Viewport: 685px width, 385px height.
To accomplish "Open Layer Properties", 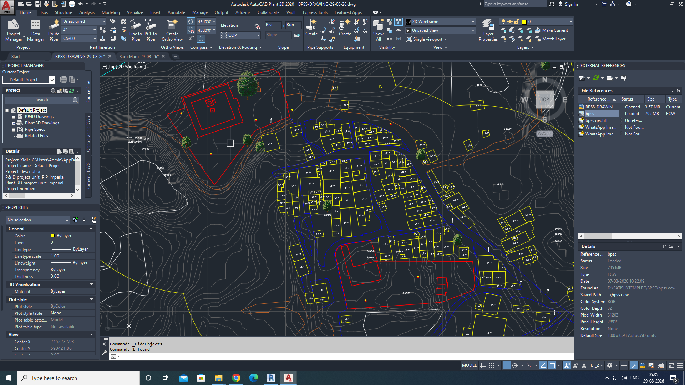I will [x=488, y=31].
